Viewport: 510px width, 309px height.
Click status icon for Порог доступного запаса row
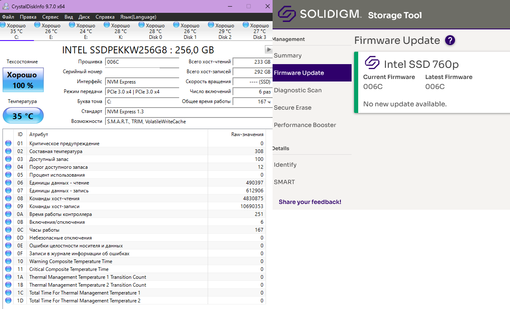tap(8, 167)
